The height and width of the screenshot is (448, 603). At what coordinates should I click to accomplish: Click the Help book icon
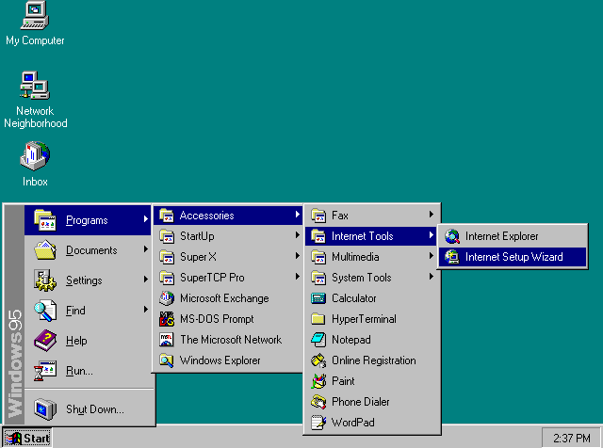click(x=45, y=341)
